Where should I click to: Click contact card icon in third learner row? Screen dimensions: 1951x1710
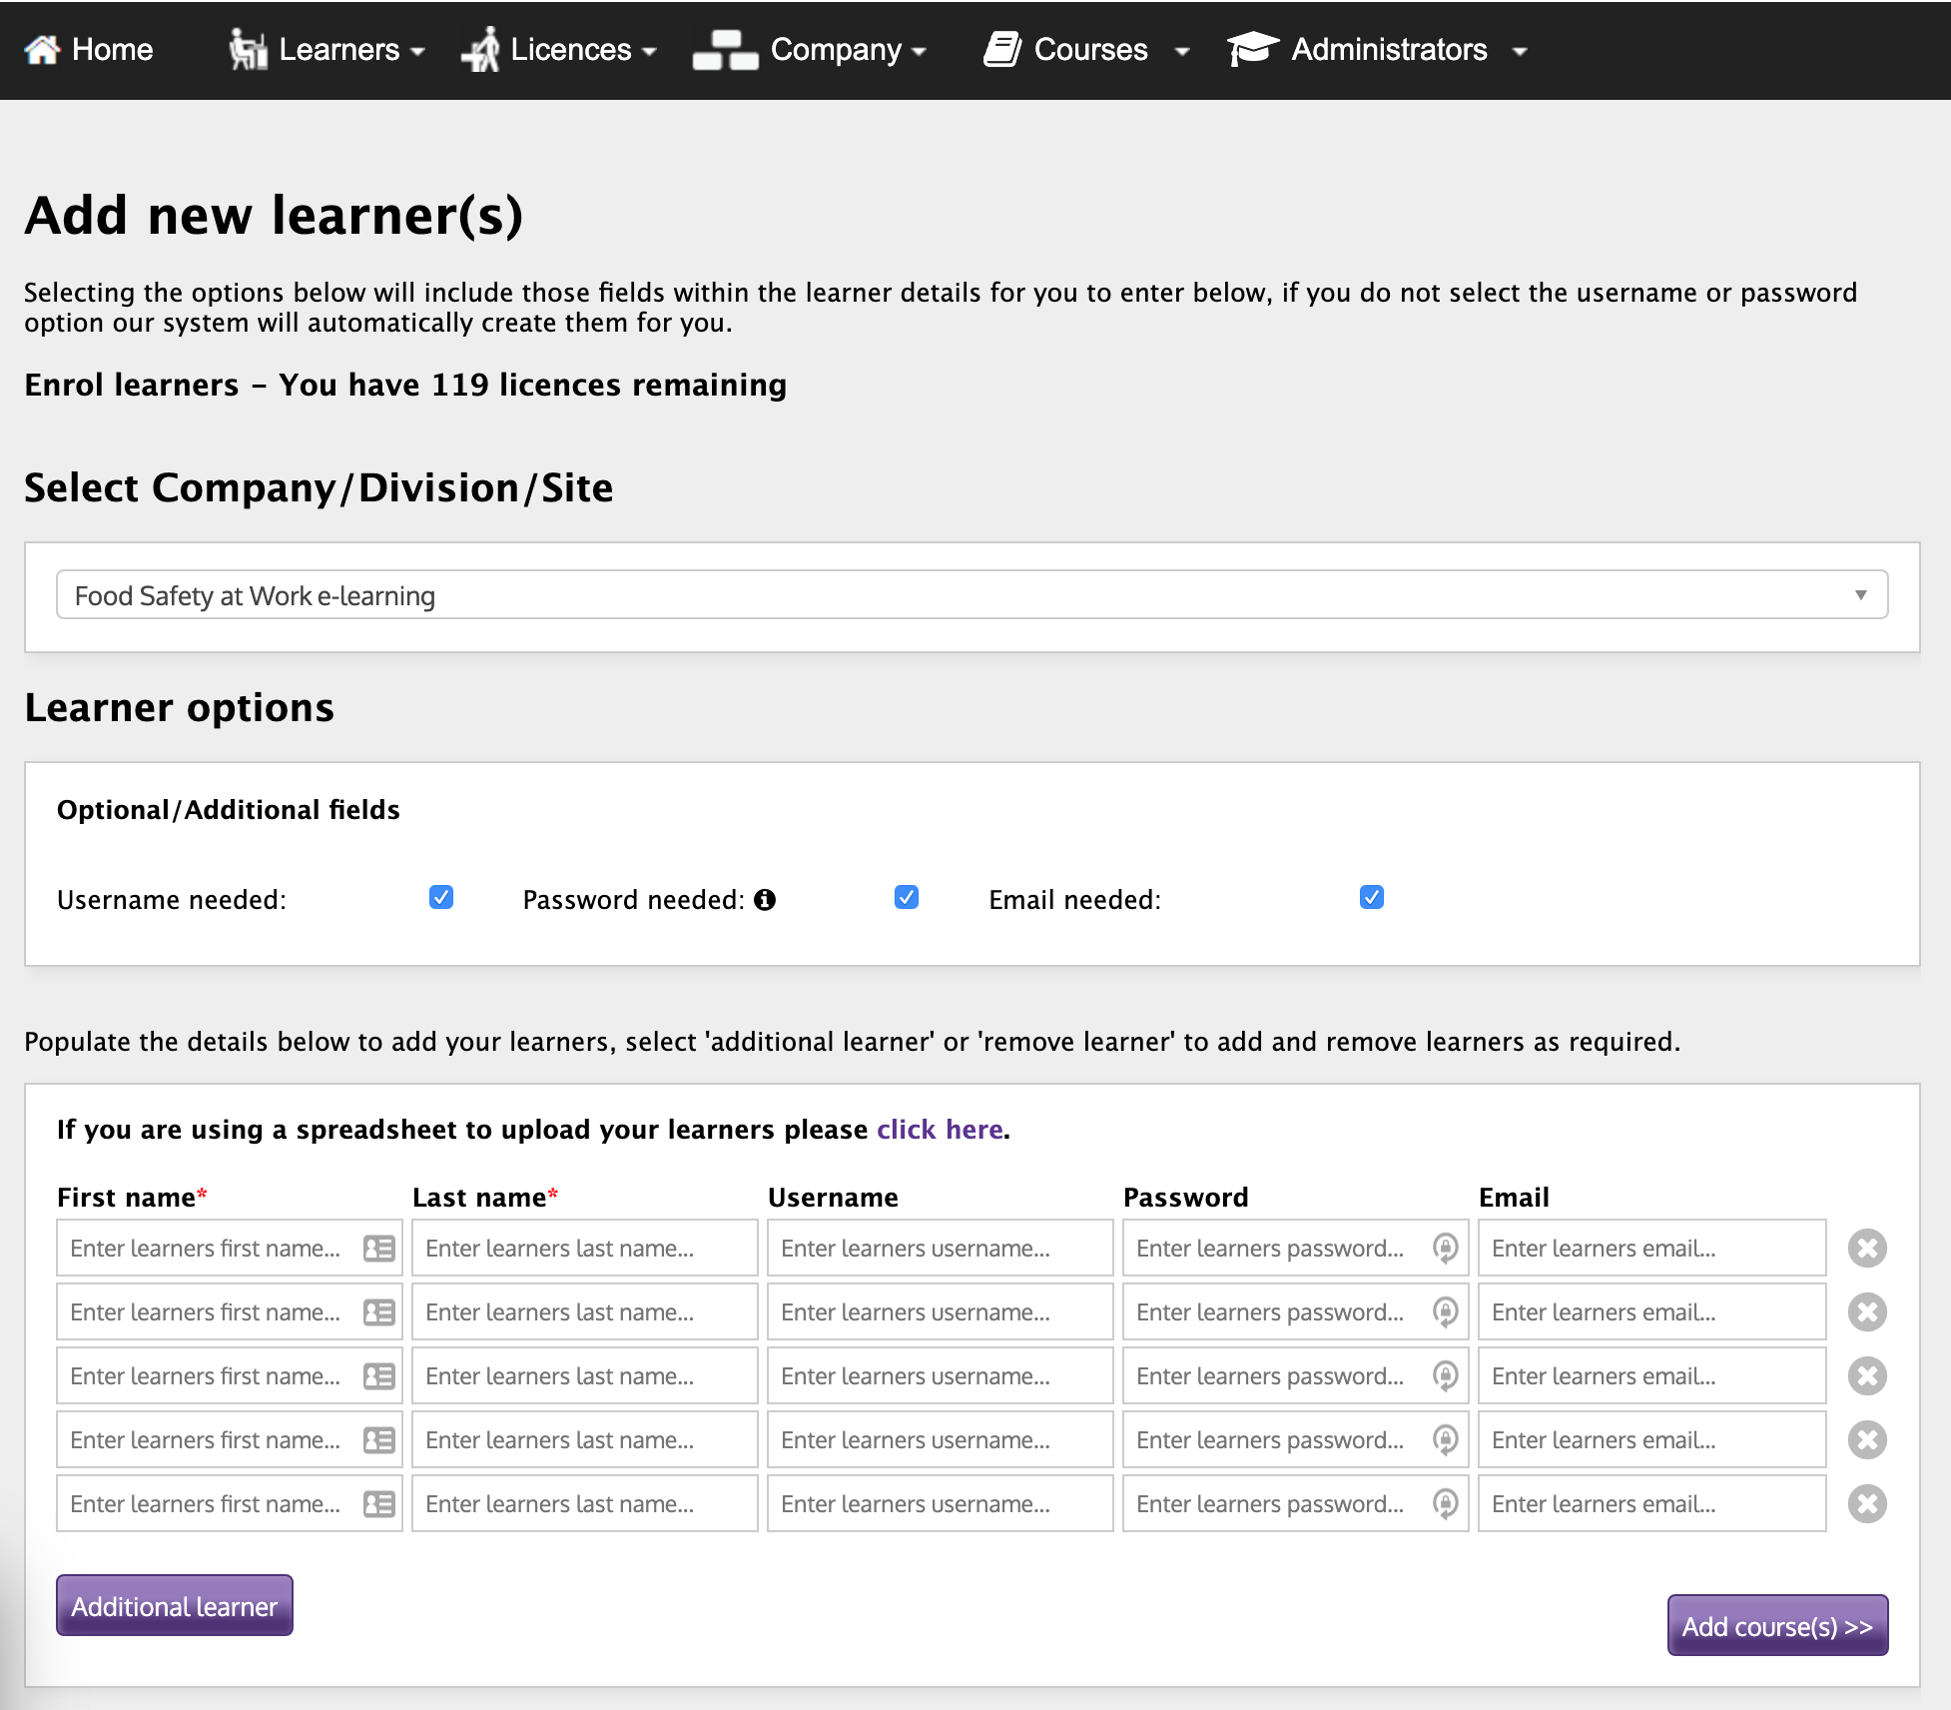379,1376
